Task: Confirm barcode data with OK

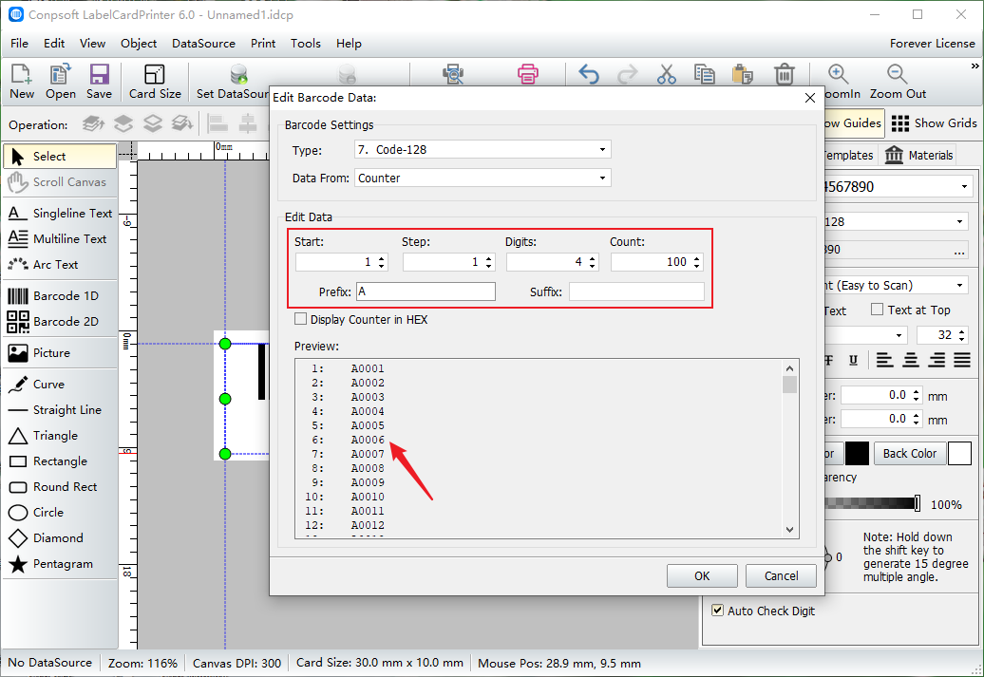Action: [702, 576]
